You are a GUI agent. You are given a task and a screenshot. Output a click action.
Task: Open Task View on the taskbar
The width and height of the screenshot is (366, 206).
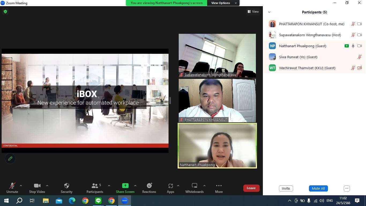32,200
